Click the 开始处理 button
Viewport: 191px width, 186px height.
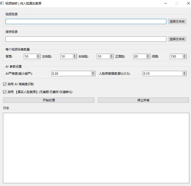(49, 100)
